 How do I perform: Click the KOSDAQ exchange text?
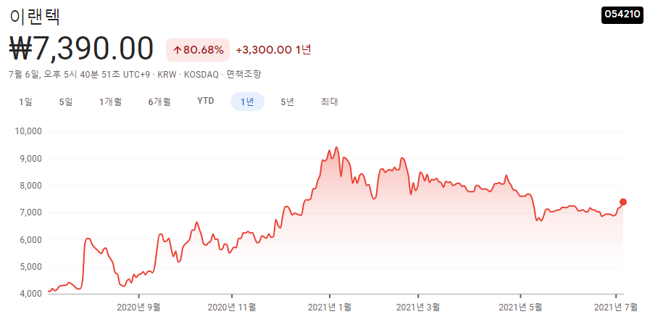[x=201, y=75]
